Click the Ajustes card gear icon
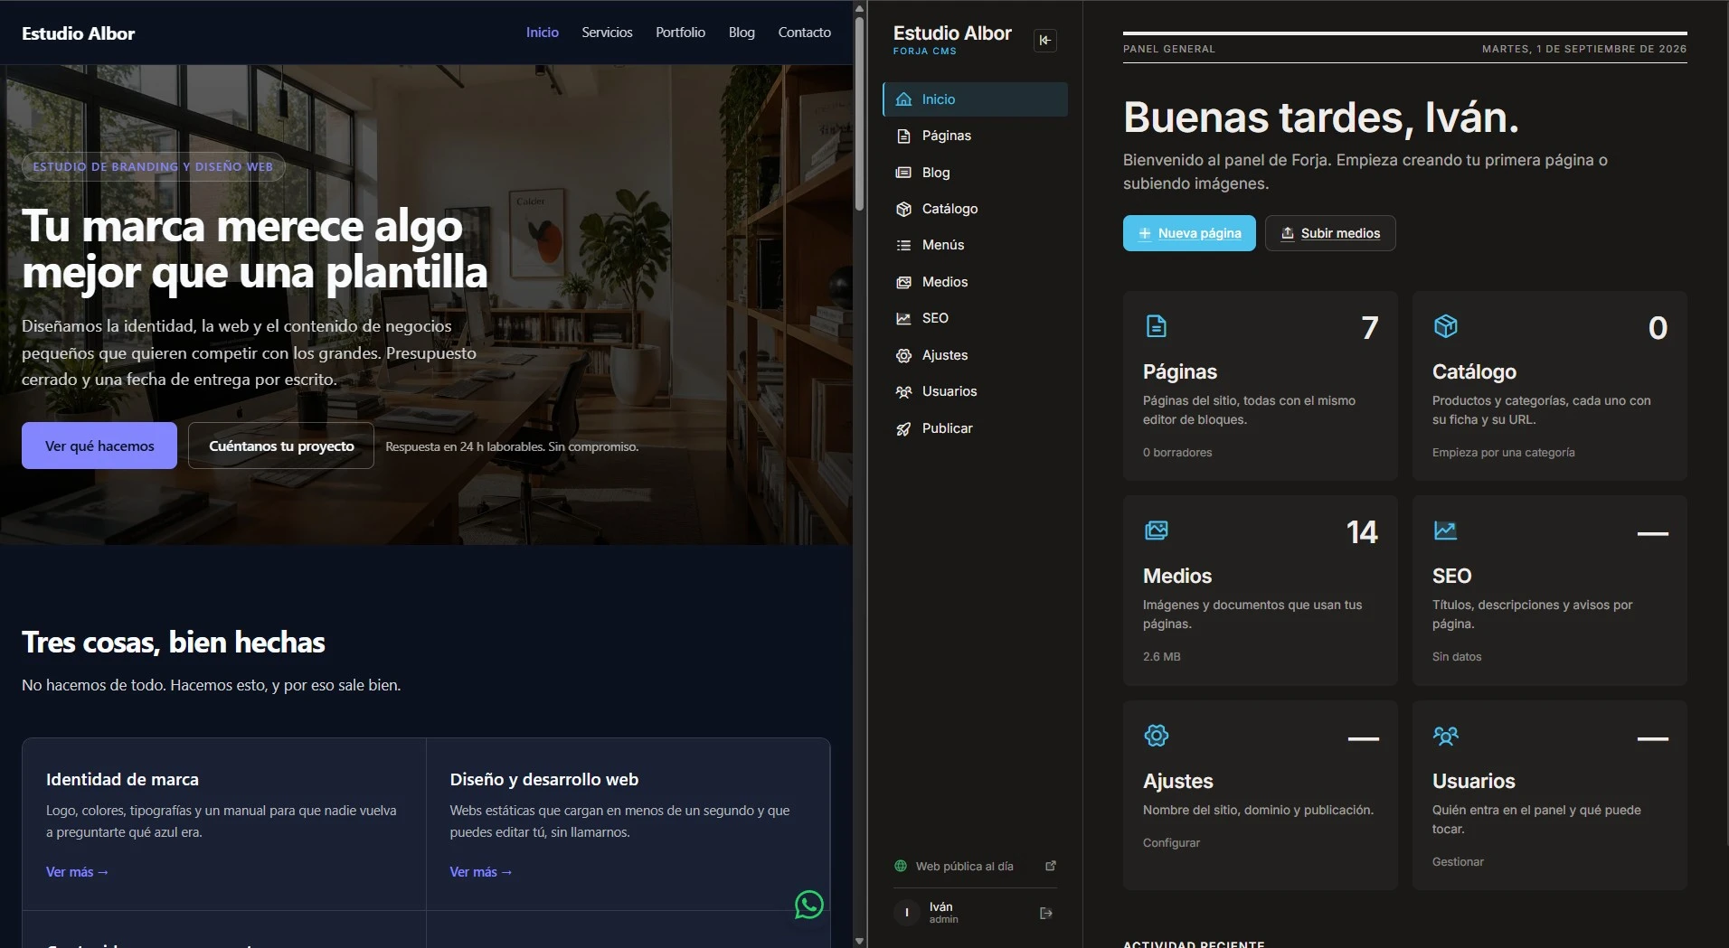 (1156, 736)
